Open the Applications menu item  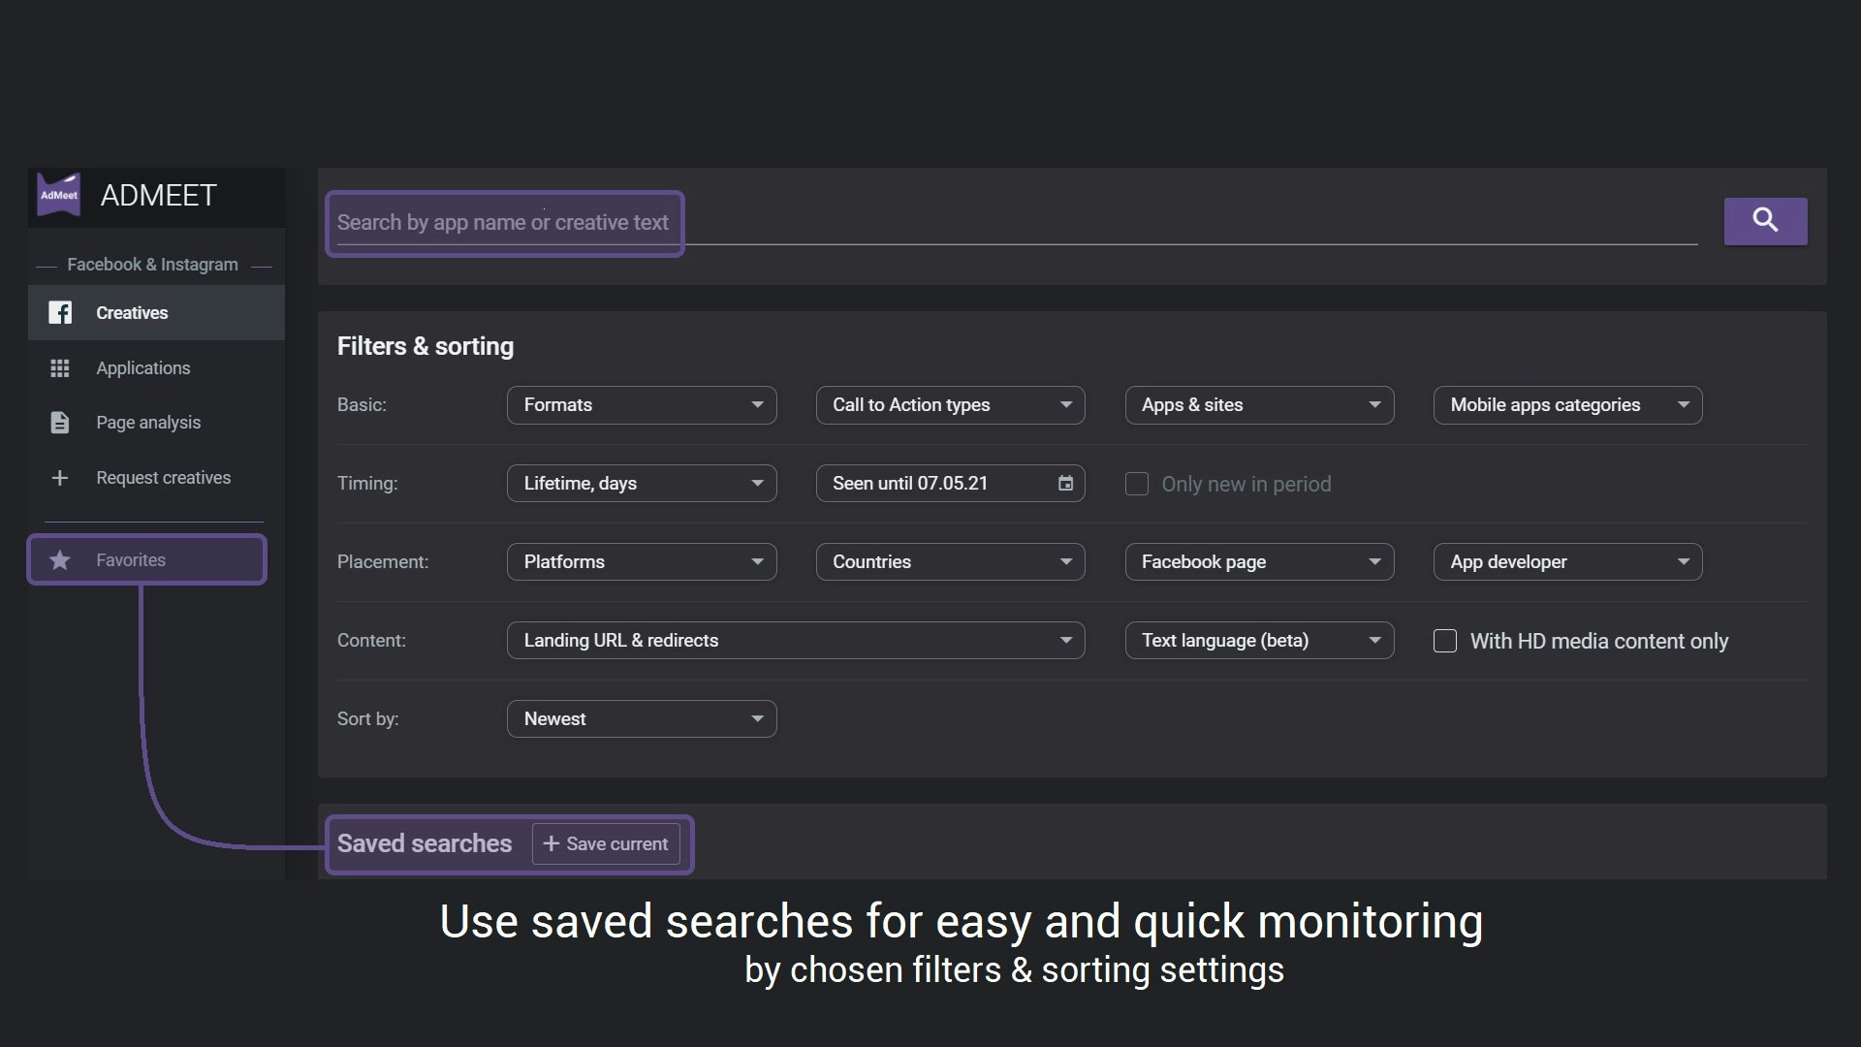pos(142,368)
